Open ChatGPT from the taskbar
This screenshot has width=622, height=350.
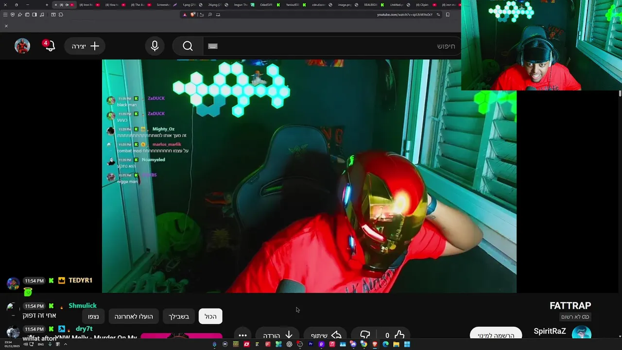[289, 344]
